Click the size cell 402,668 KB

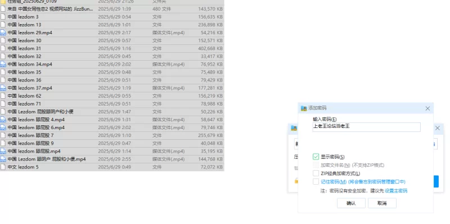point(210,48)
